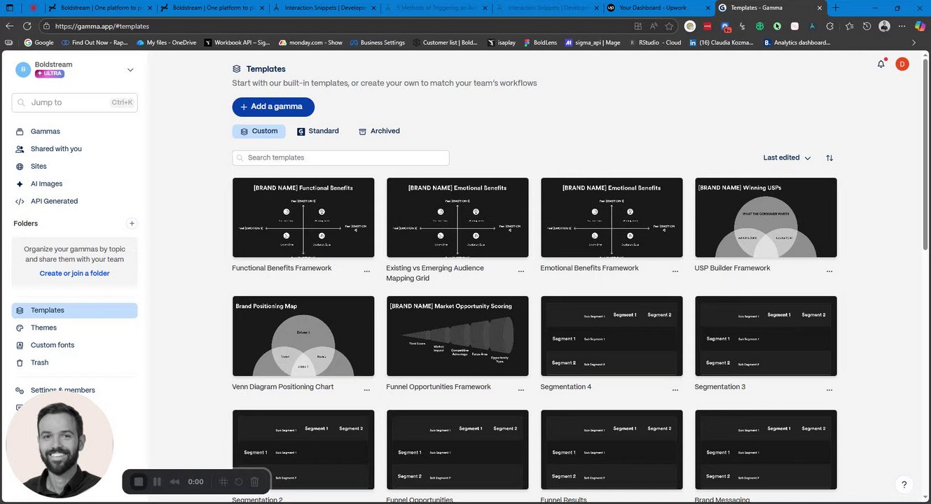Screen dimensions: 931x504
Task: Open options menu for Segmentation 3
Action: pos(829,390)
